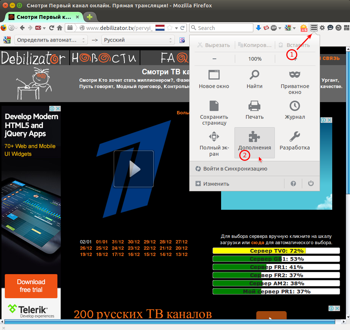The width and height of the screenshot is (350, 330).
Task: Open 'Разработка' developer tools menu
Action: tap(295, 141)
